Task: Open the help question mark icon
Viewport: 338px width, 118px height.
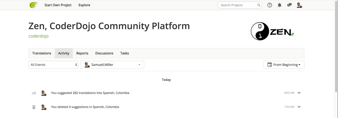Action: pos(270,5)
